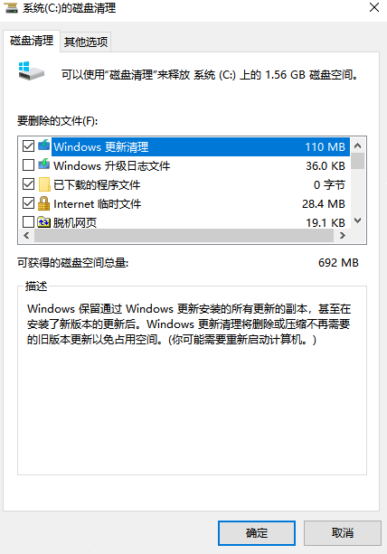The image size is (387, 554).
Task: Click the 取消 button
Action: [343, 533]
